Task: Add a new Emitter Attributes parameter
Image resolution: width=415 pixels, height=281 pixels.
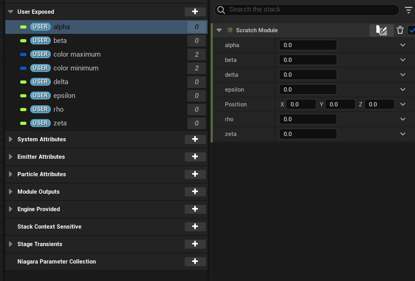Action: pyautogui.click(x=195, y=157)
